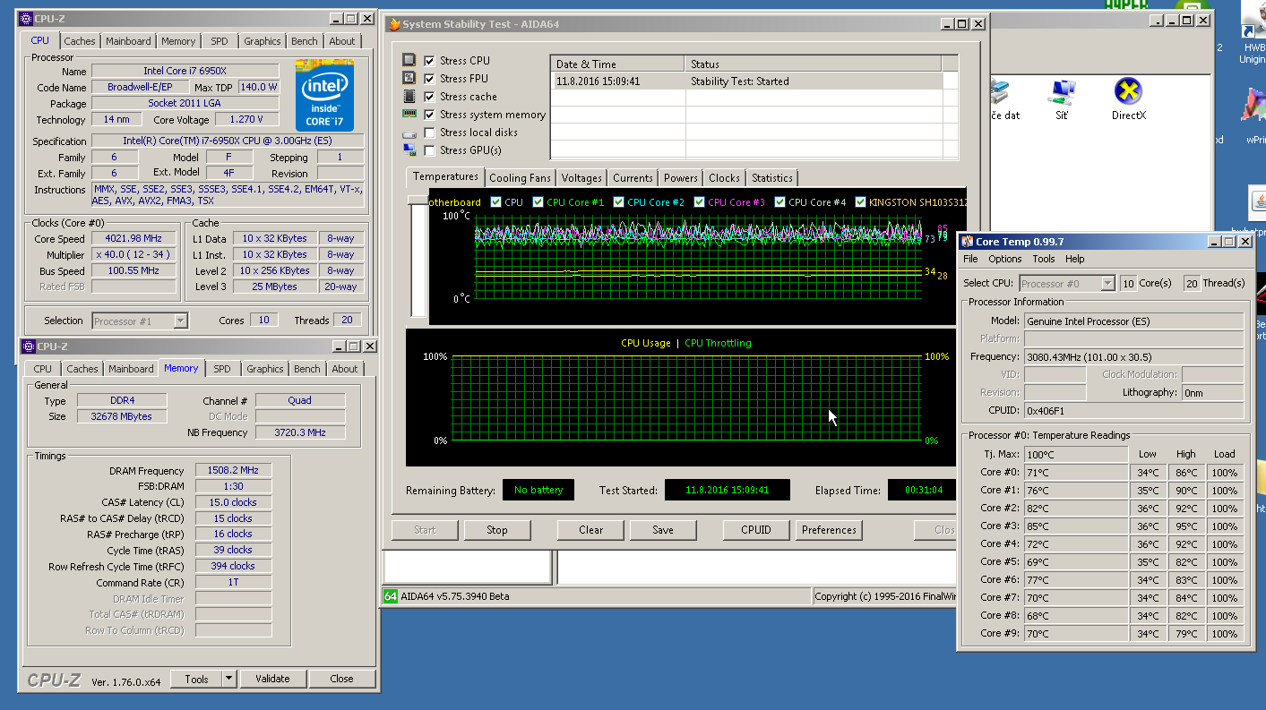
Task: Open the Currents tab
Action: click(x=633, y=178)
